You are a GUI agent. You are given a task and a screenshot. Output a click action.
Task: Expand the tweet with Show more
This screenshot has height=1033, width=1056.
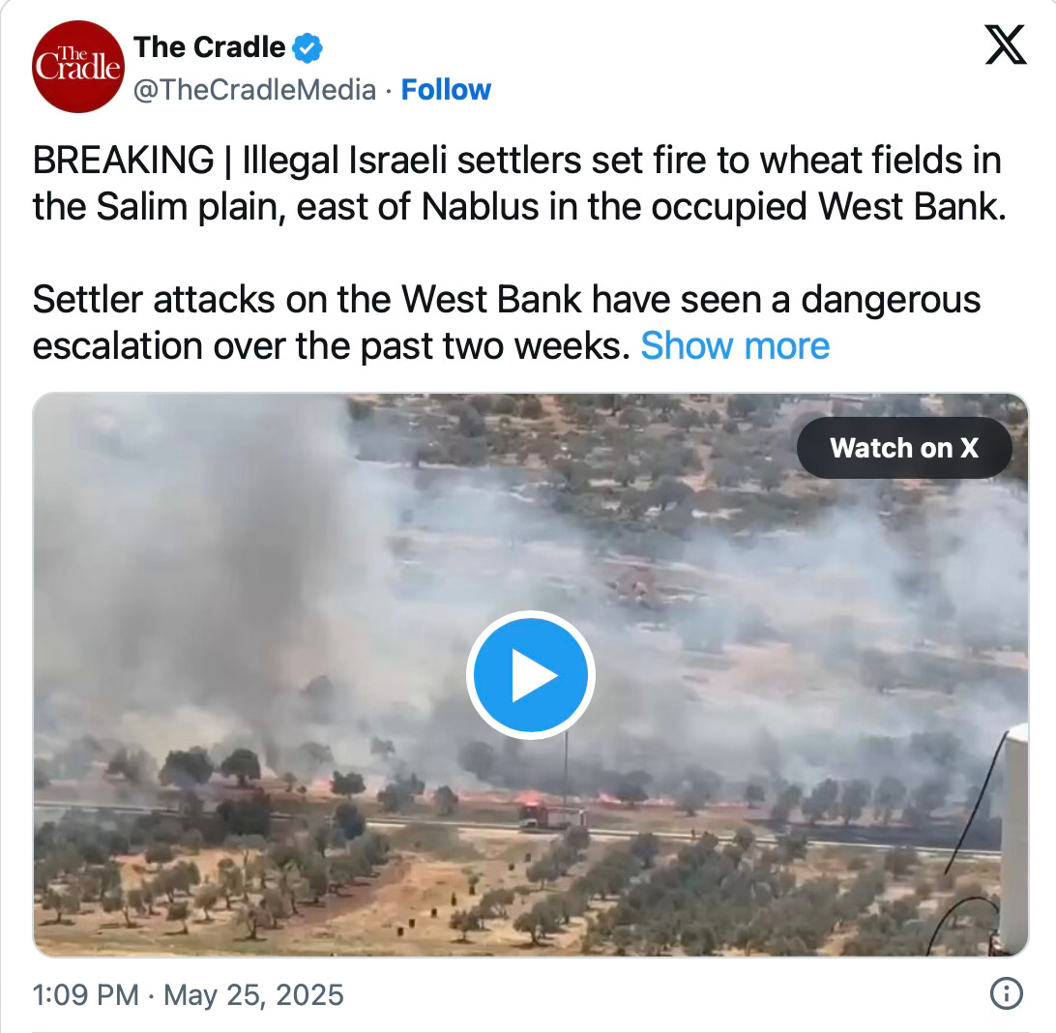[x=735, y=346]
